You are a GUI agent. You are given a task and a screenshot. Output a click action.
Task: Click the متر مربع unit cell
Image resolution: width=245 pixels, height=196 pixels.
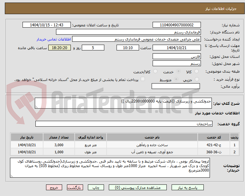tap(90, 145)
